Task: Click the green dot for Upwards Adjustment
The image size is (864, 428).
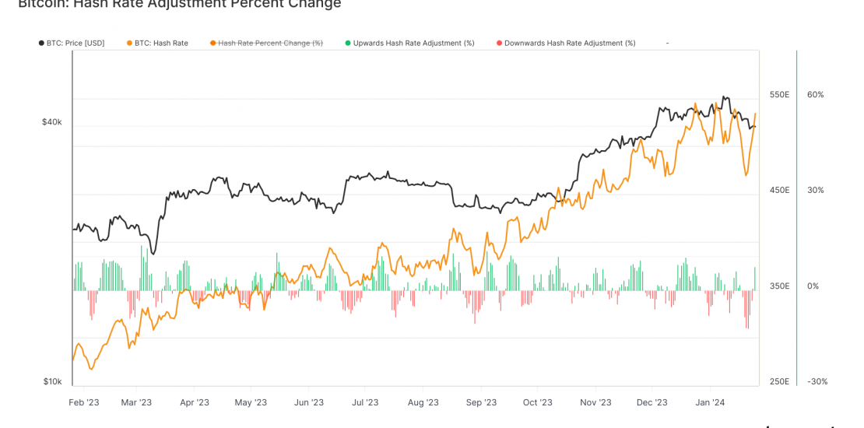Action: (348, 43)
